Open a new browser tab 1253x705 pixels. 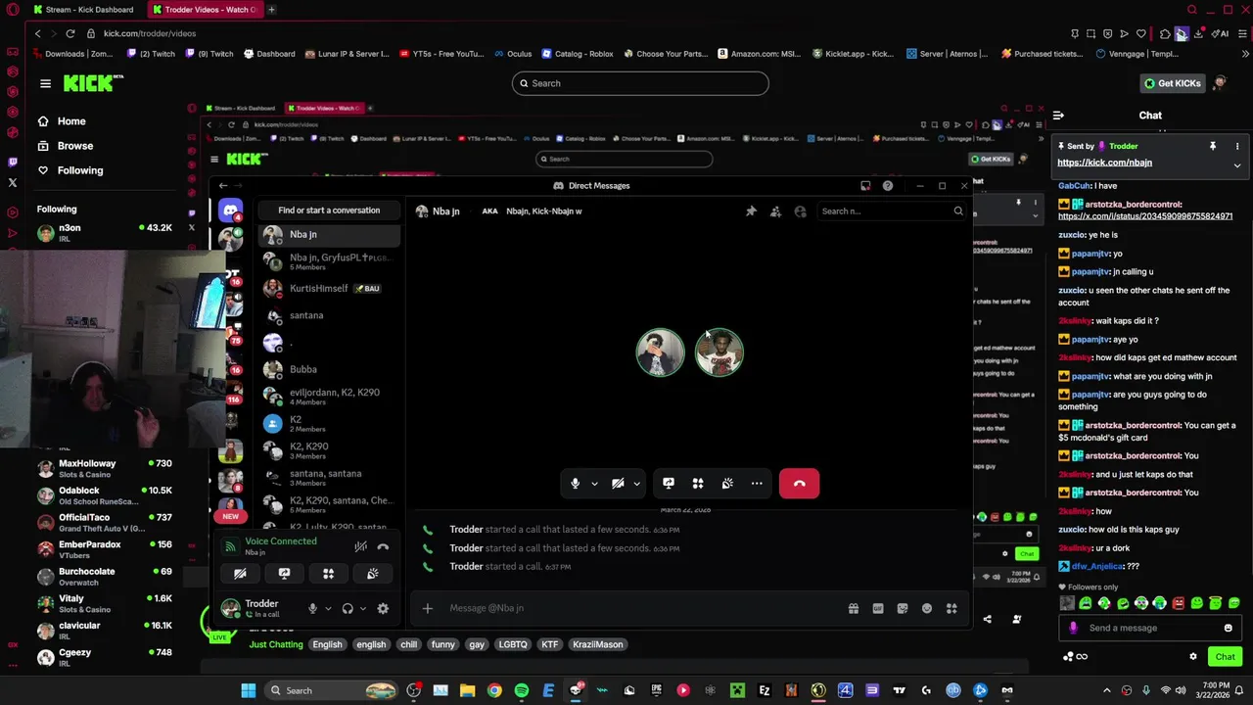point(271,10)
